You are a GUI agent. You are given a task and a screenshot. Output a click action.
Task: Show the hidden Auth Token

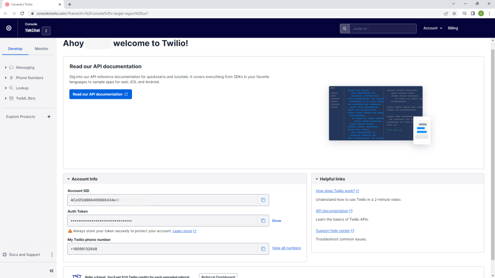pos(276,221)
